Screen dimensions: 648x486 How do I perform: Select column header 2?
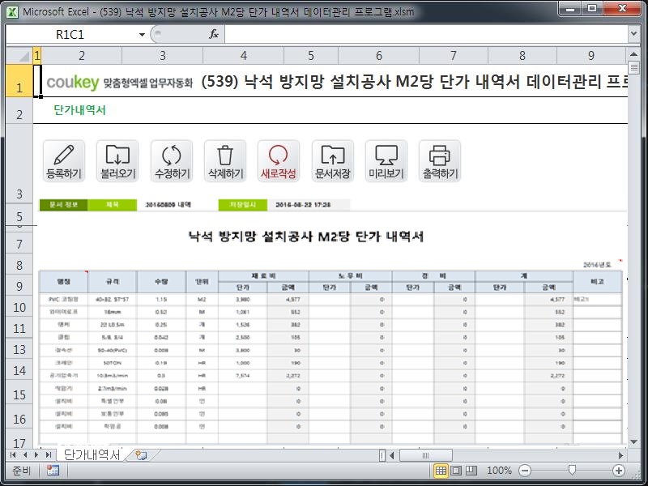coord(82,55)
